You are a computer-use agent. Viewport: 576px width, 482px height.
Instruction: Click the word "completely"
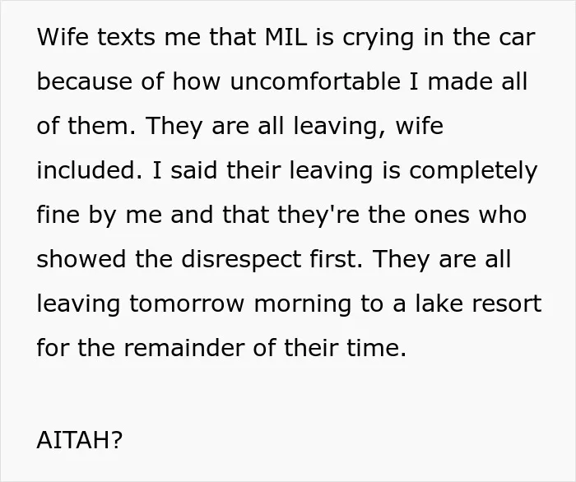point(473,173)
